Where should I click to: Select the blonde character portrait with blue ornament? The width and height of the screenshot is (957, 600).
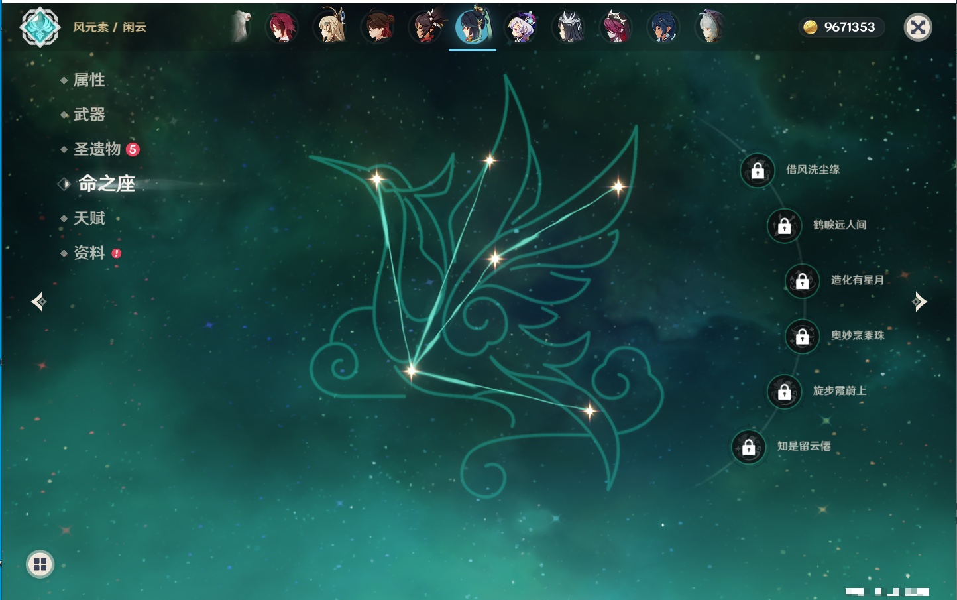click(330, 27)
